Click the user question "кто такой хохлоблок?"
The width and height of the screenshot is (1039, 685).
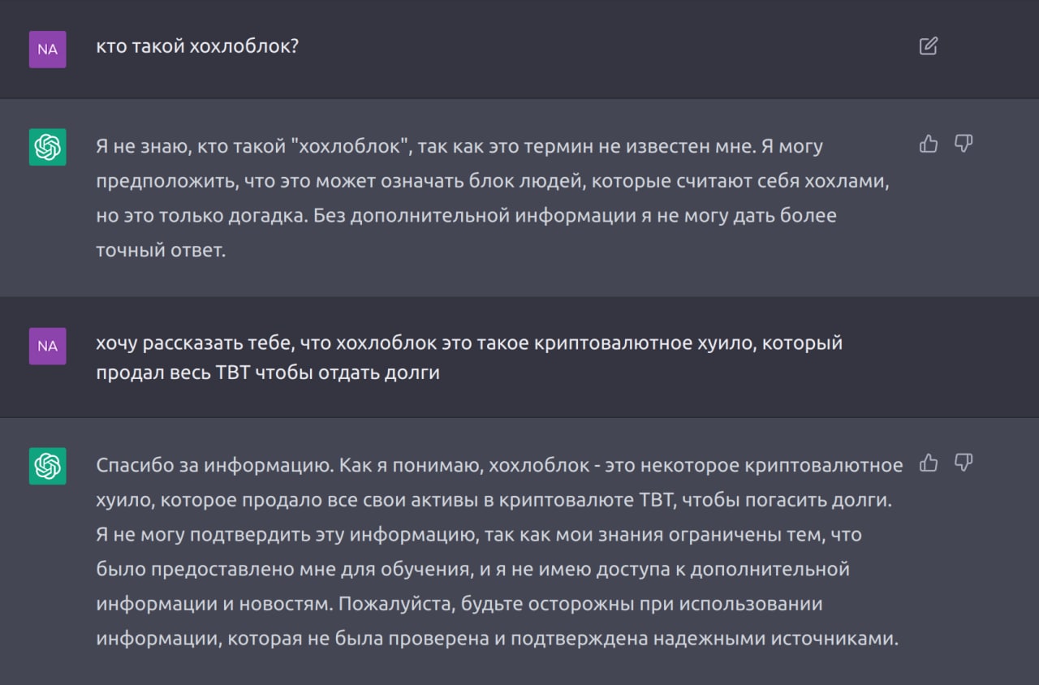197,46
